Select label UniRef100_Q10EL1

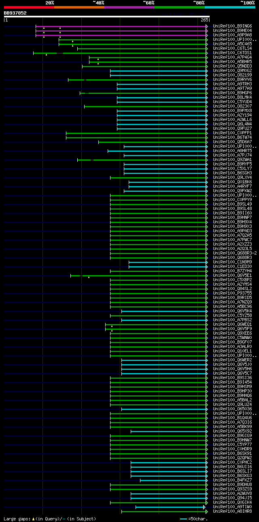click(232, 351)
